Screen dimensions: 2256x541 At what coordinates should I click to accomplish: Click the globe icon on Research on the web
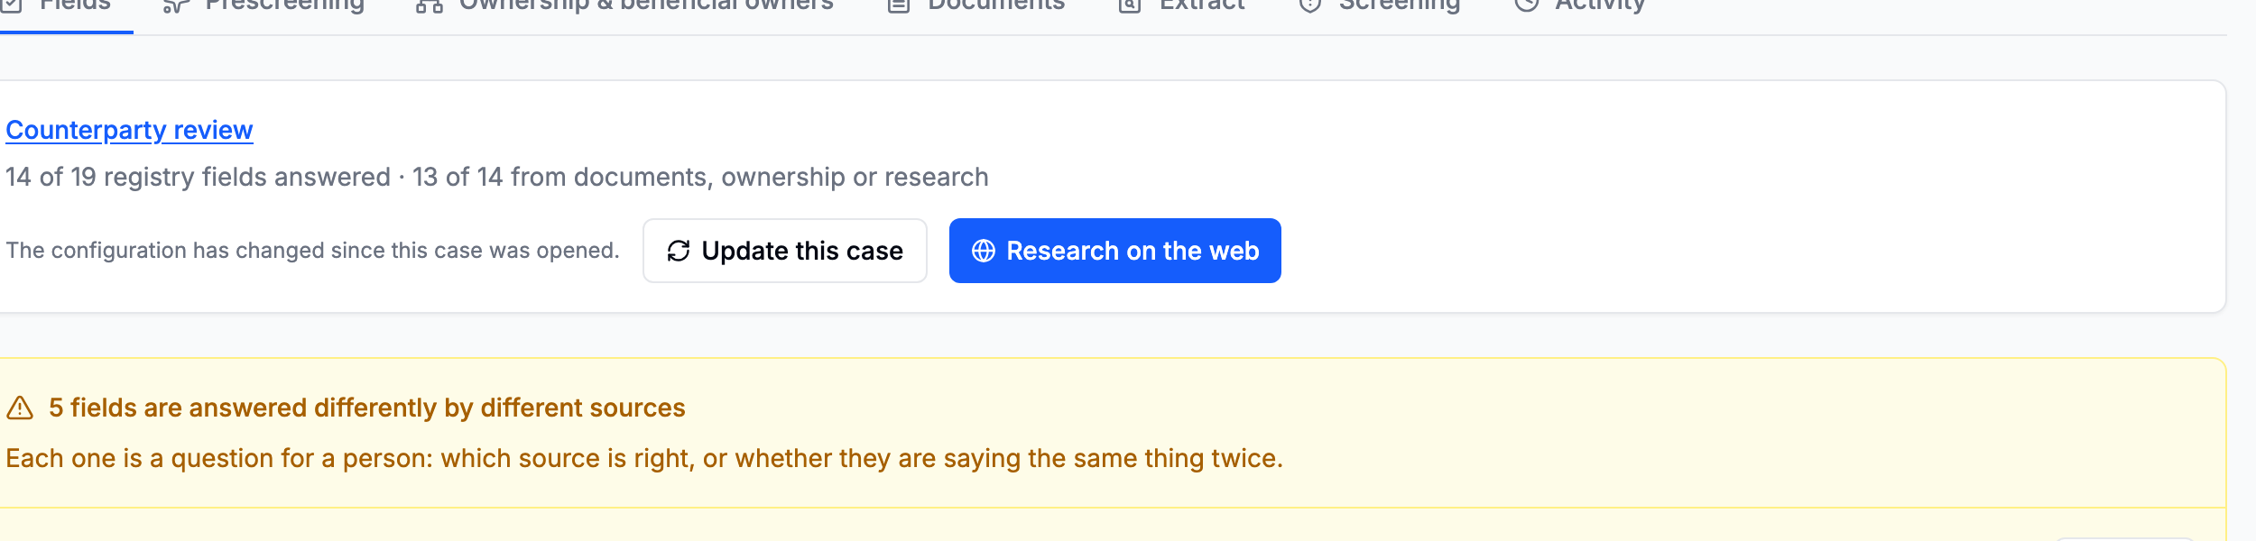(984, 251)
